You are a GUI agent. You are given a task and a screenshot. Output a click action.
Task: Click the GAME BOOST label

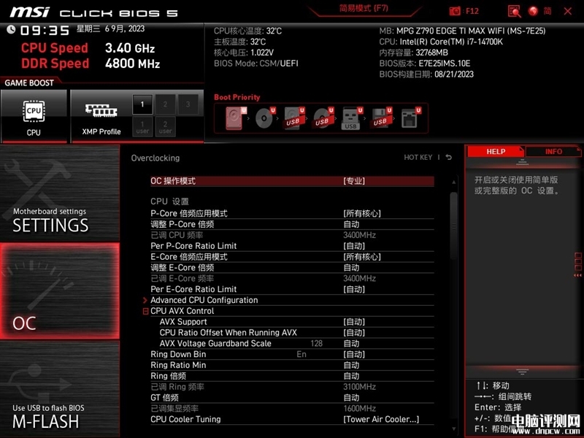pos(29,82)
